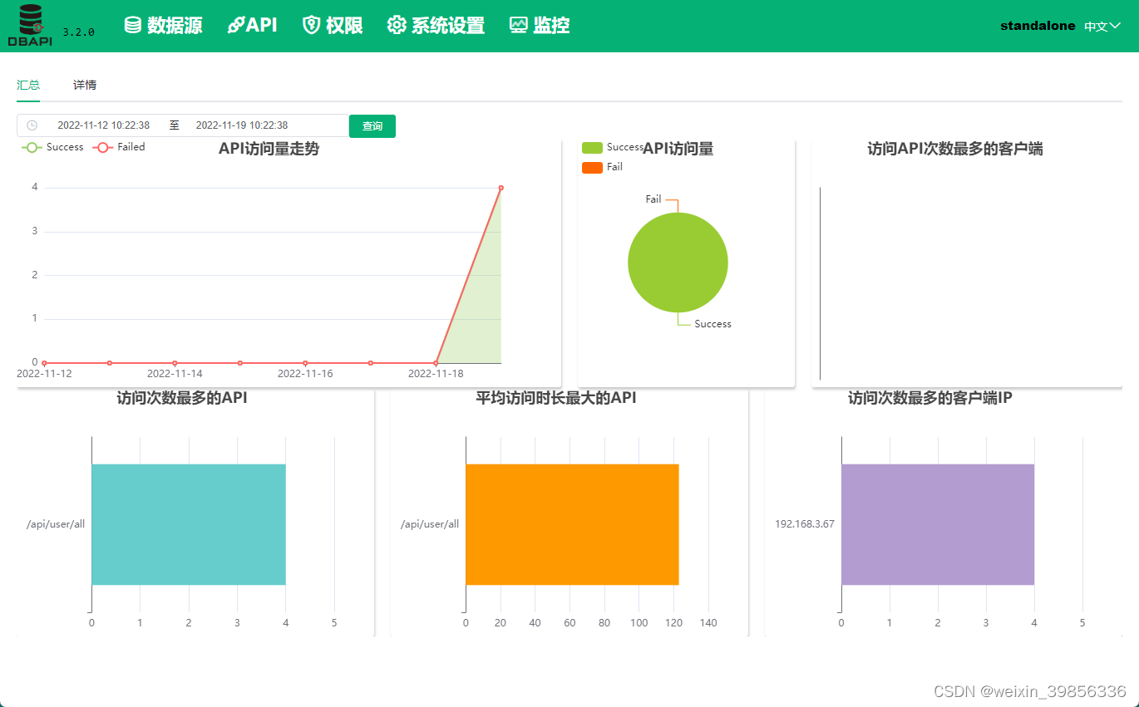Toggle the Failed series in trend legend
Viewport: 1139px width, 707px height.
tap(119, 147)
